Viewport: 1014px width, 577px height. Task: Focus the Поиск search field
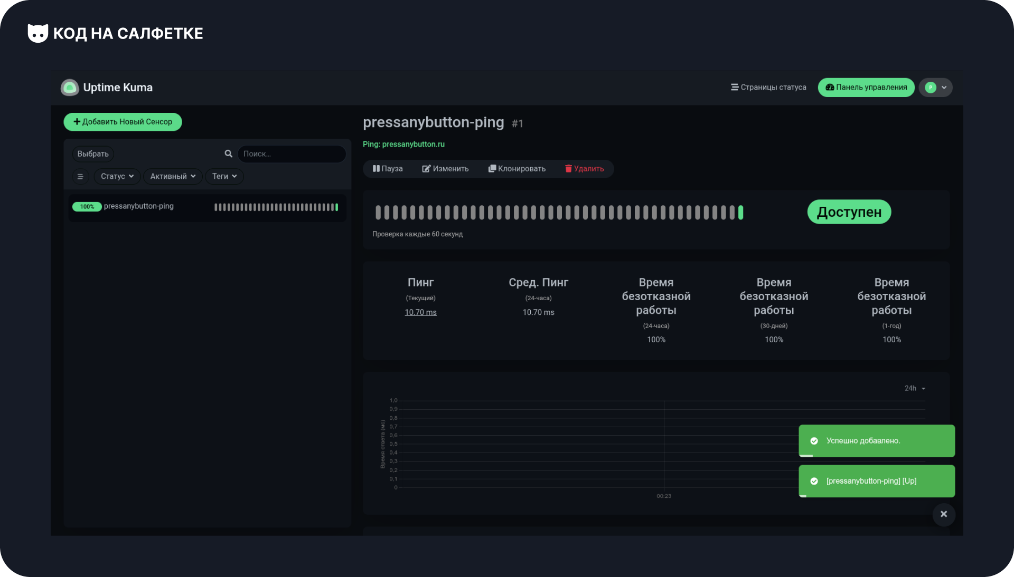click(x=292, y=154)
